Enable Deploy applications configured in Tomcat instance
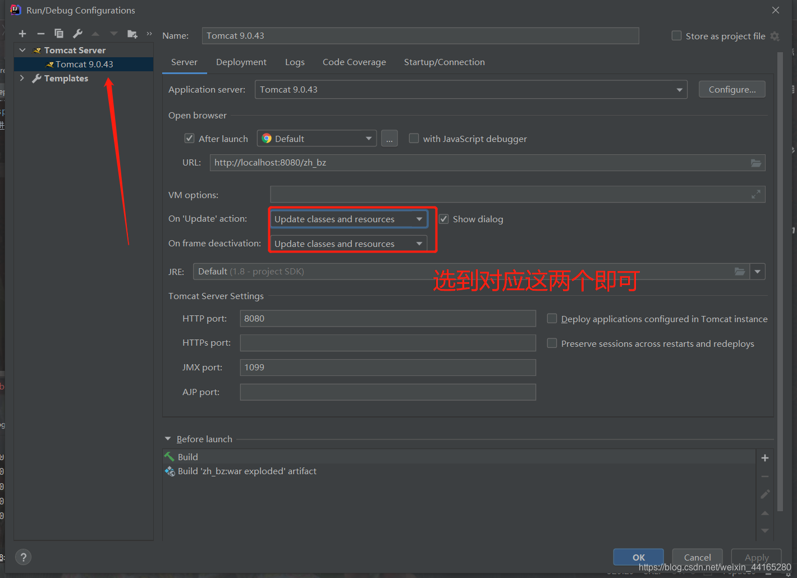The width and height of the screenshot is (797, 578). (x=552, y=318)
